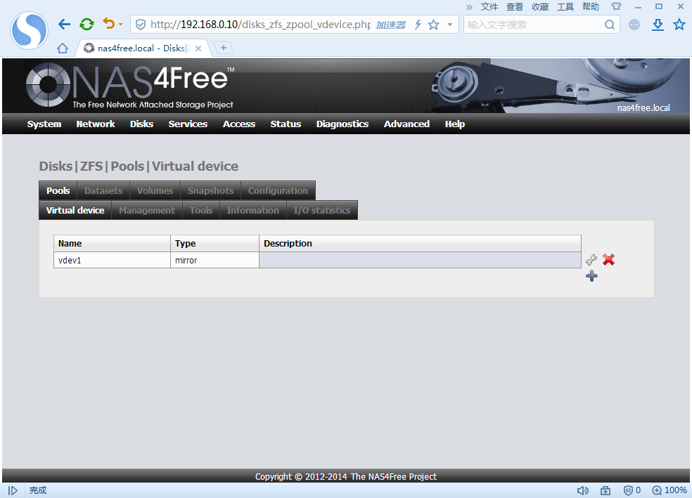
Task: Delete vdev1 using the red X icon
Action: click(x=608, y=260)
